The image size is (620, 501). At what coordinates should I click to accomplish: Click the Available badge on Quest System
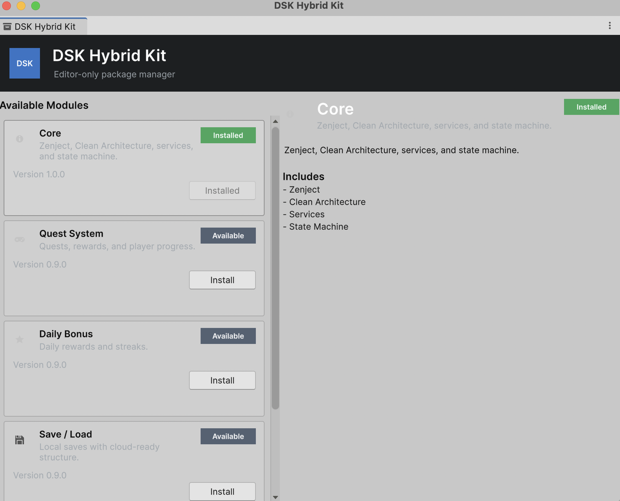pos(228,236)
